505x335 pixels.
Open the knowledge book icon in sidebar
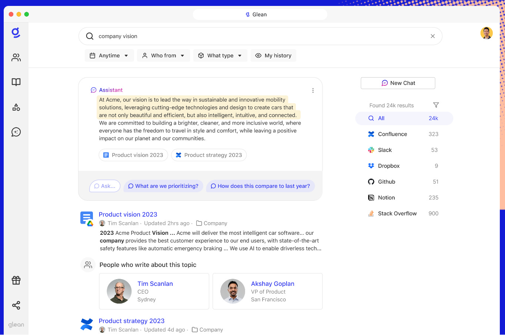(16, 82)
